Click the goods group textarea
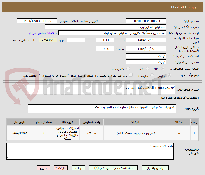The width and height of the screenshot is (205, 175). [x=102, y=109]
